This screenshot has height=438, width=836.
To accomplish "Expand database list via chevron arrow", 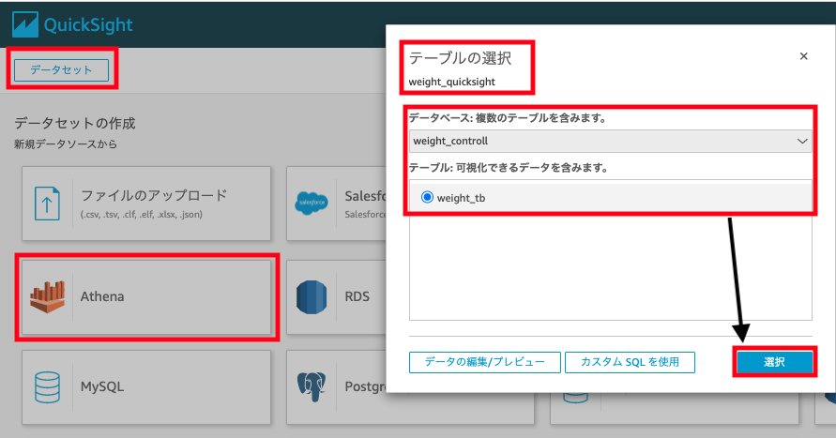I will [x=802, y=142].
